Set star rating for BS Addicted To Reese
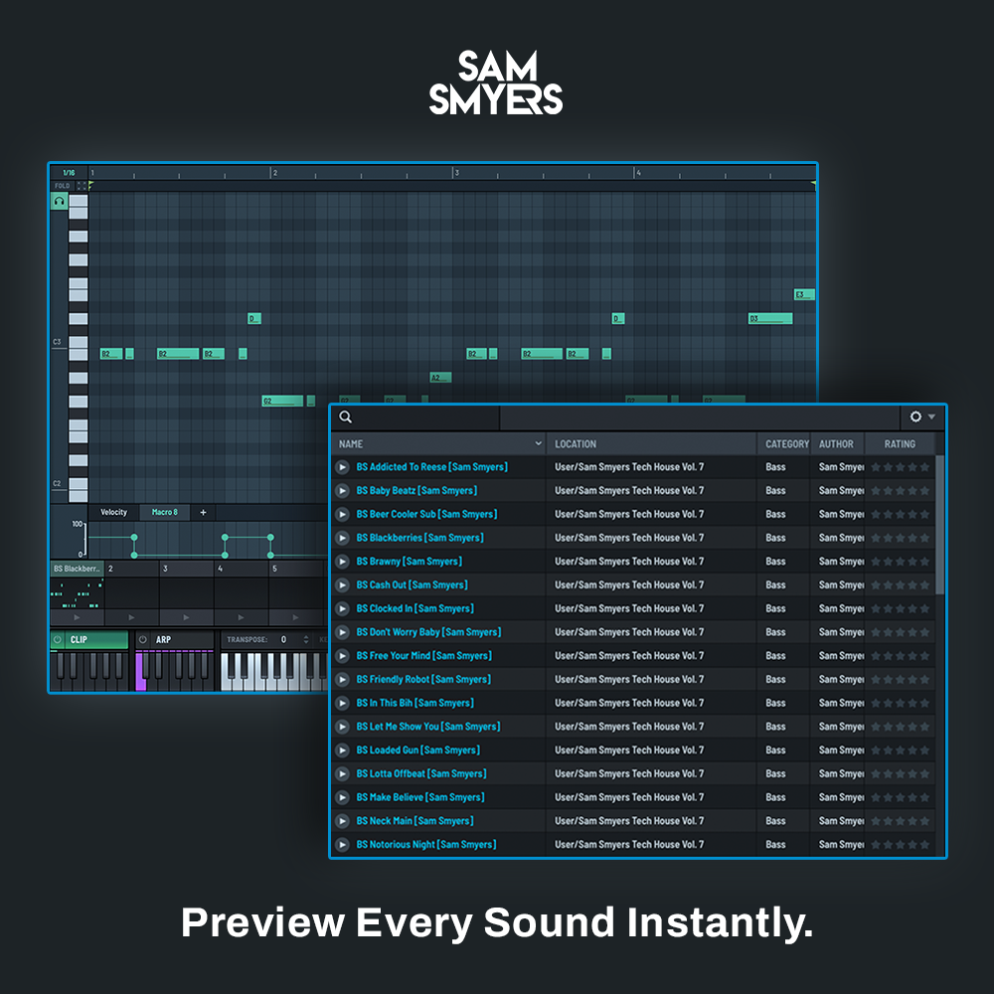The height and width of the screenshot is (994, 994). pos(900,467)
